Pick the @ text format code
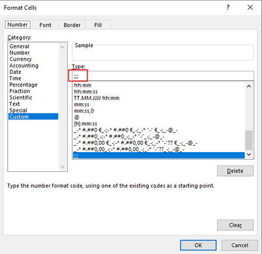The height and width of the screenshot is (254, 262). pos(159,117)
